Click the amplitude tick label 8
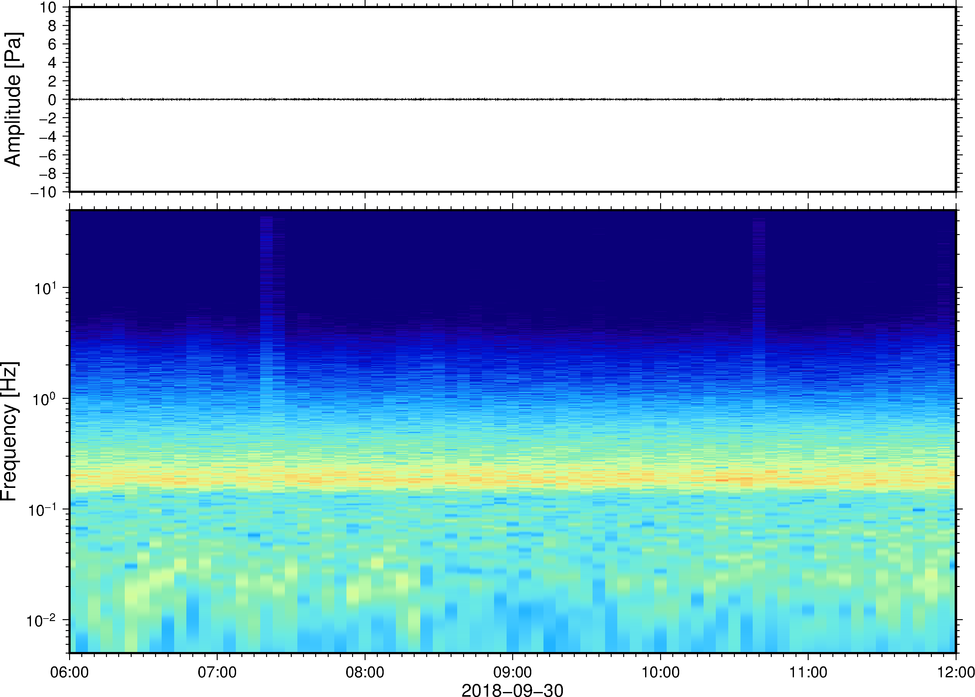 click(x=53, y=26)
